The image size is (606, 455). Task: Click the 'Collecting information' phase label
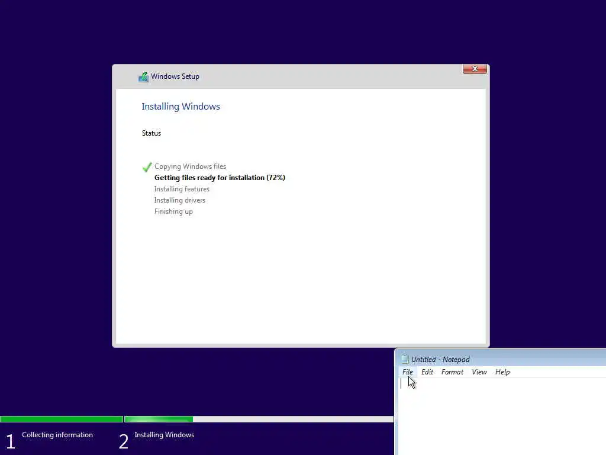coord(57,435)
